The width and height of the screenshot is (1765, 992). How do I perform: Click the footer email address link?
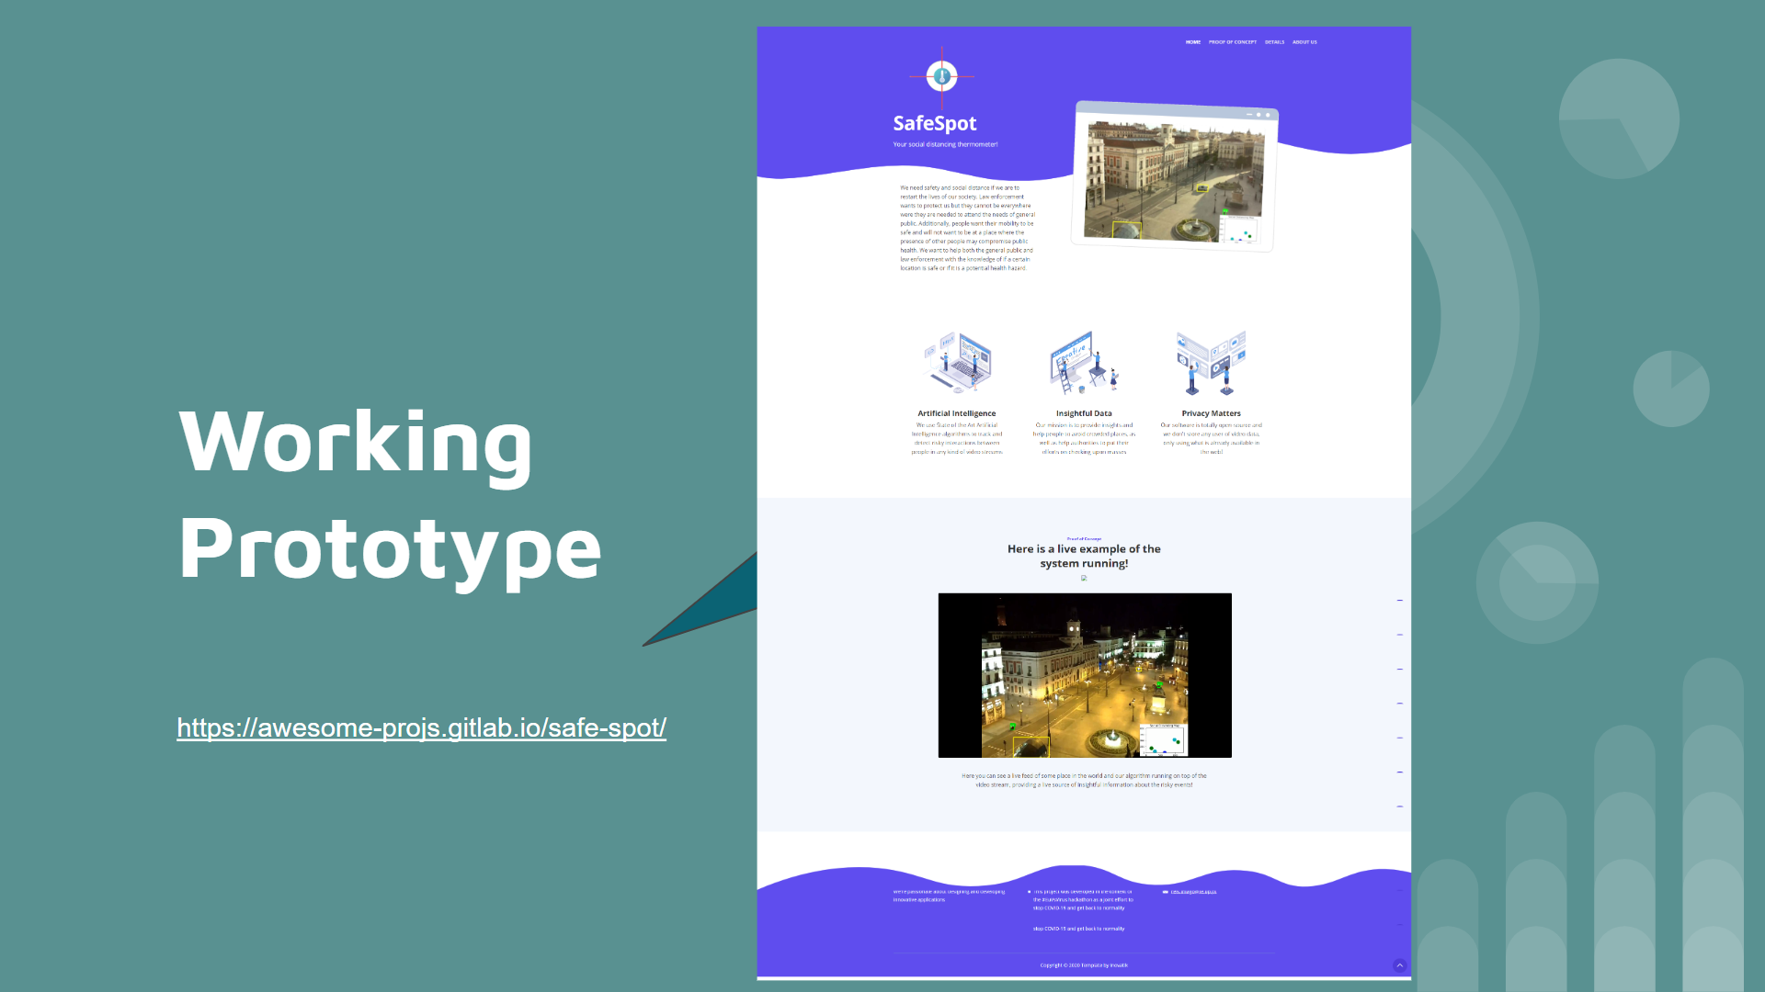tap(1193, 892)
